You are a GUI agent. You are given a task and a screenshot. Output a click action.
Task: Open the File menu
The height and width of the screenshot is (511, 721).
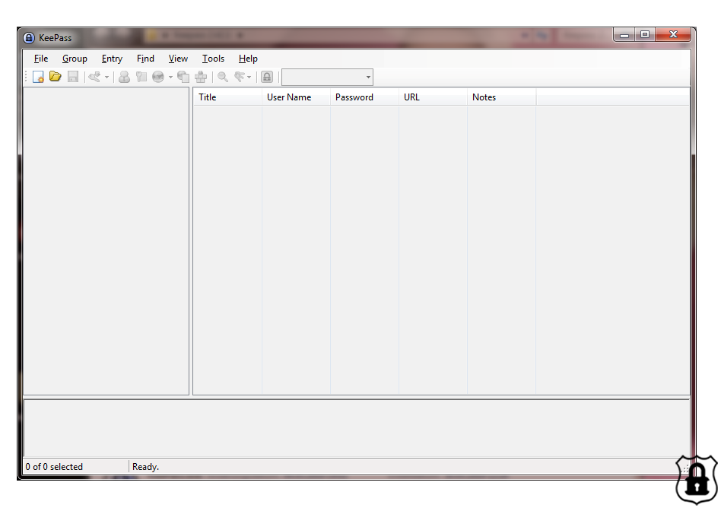pyautogui.click(x=41, y=59)
